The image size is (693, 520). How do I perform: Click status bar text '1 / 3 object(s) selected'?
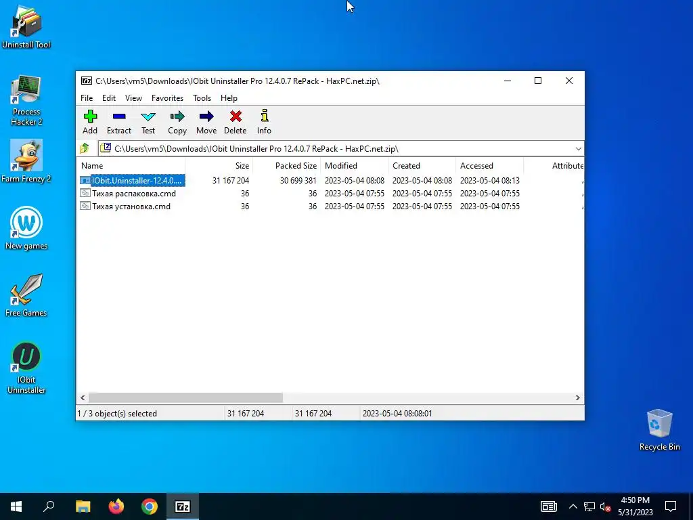[117, 414]
